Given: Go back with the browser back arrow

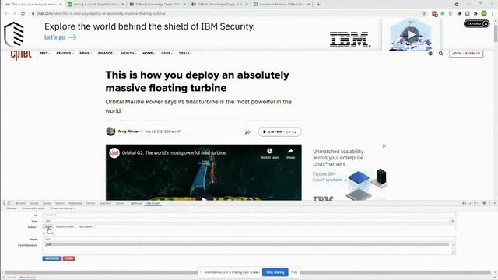Looking at the screenshot, I should coord(6,13).
